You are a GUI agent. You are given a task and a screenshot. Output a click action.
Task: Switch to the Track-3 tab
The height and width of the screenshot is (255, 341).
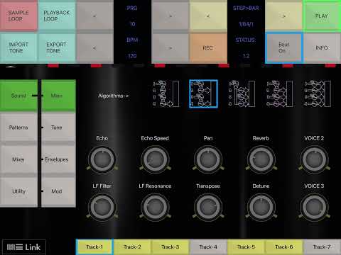[170, 247]
